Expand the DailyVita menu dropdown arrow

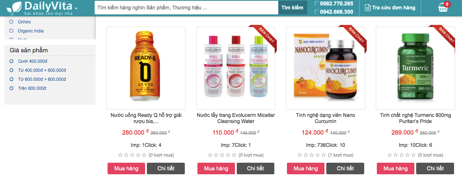[x=76, y=8]
